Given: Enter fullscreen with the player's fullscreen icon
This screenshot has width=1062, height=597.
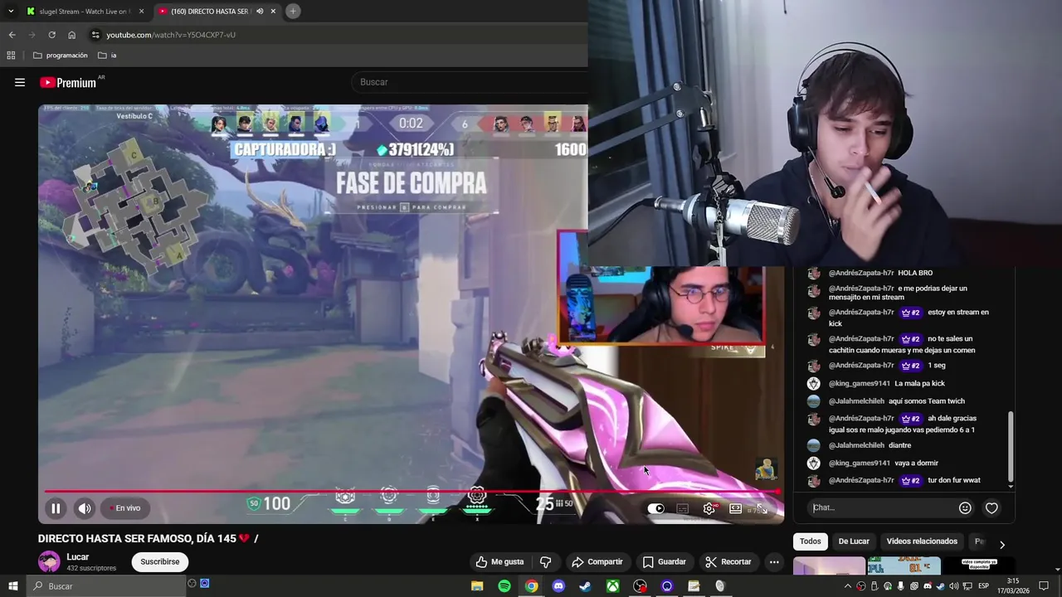Looking at the screenshot, I should pos(762,508).
